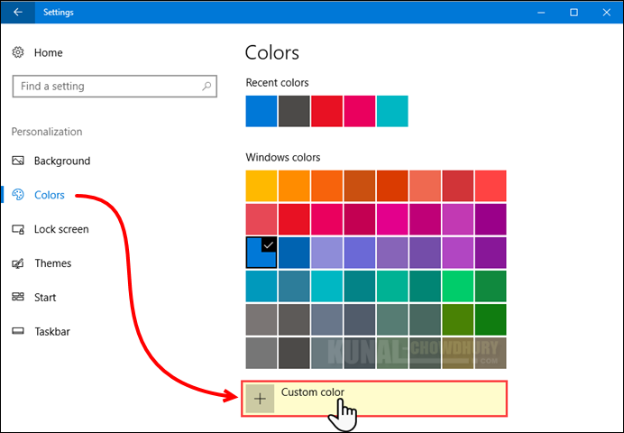Maximize the Settings window

[x=574, y=13]
